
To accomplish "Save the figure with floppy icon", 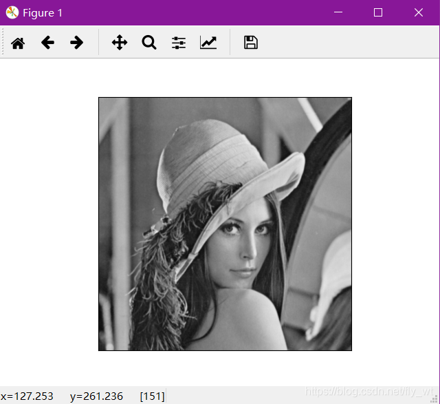I will click(250, 43).
